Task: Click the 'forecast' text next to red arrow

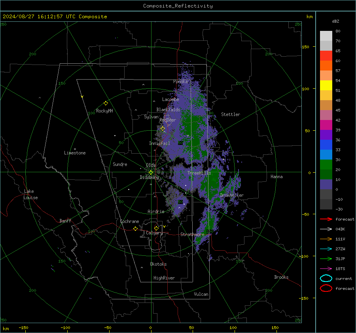Action: pos(345,219)
